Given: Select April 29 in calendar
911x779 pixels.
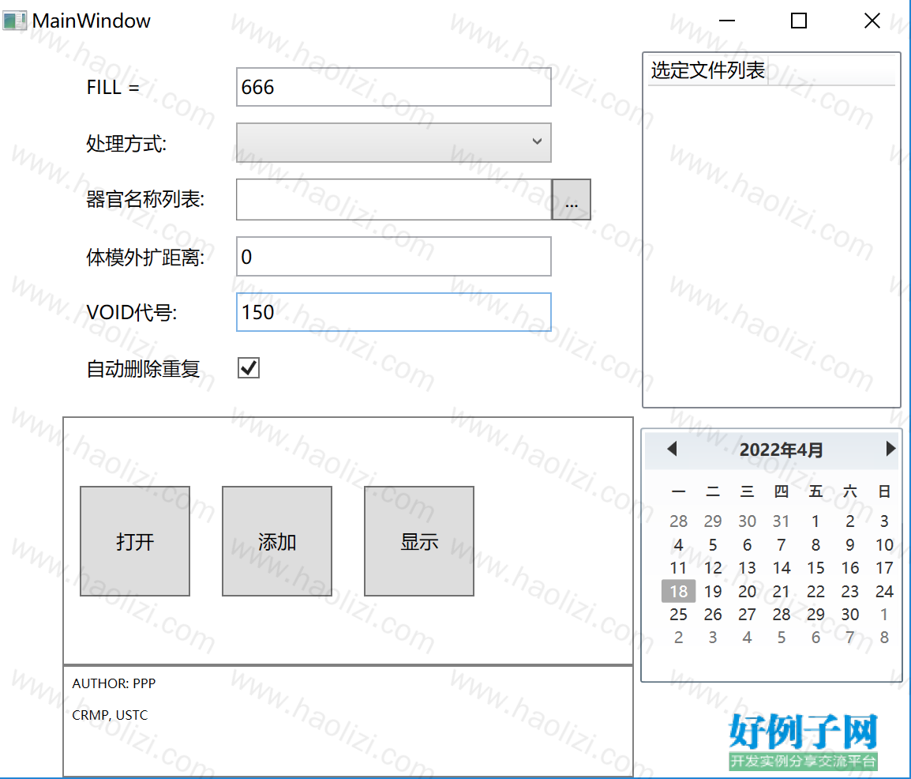Looking at the screenshot, I should point(815,615).
